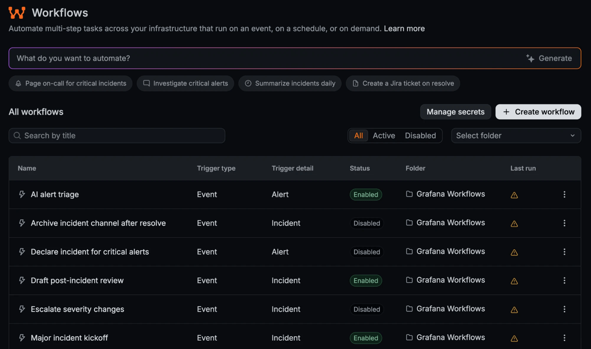This screenshot has width=591, height=349.
Task: Click the Folder column header
Action: [415, 168]
